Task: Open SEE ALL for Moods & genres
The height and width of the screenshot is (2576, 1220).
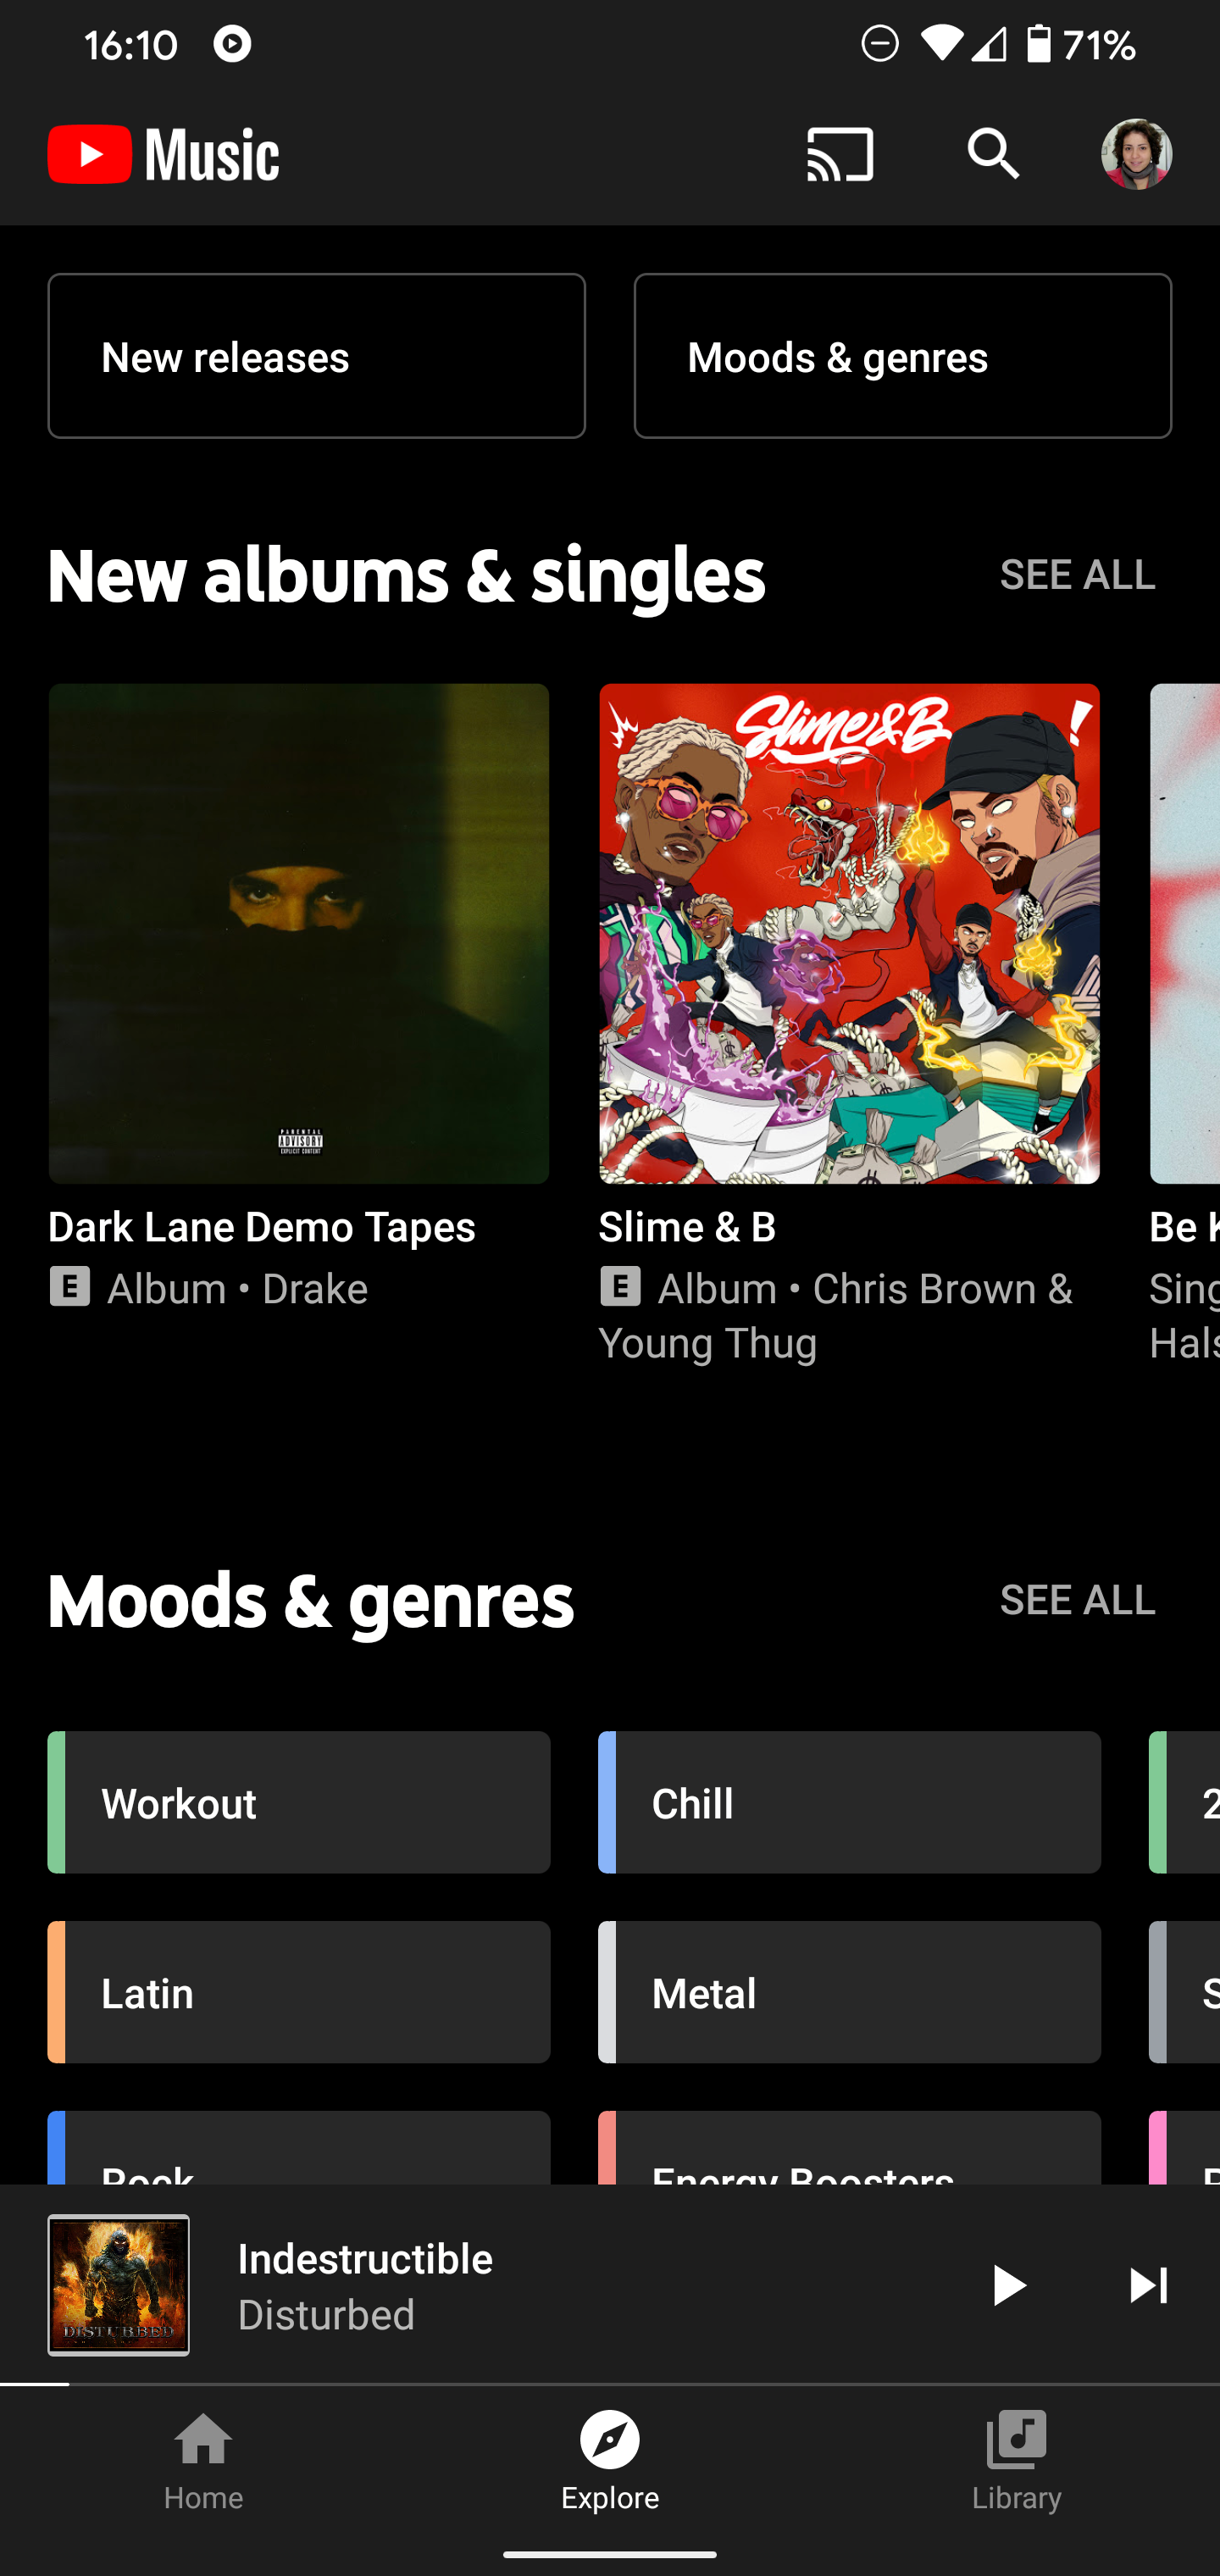Action: [x=1078, y=1600]
